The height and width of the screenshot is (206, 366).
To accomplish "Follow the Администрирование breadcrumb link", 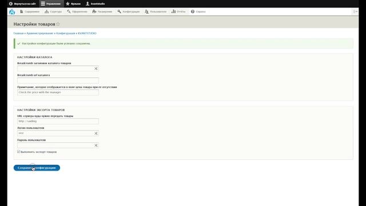I will point(40,33).
